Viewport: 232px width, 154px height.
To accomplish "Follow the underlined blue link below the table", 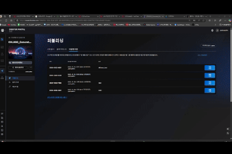I will pyautogui.click(x=57, y=97).
